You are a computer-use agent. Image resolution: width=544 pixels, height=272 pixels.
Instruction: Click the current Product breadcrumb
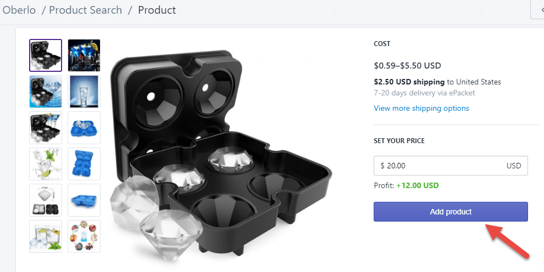coord(157,10)
